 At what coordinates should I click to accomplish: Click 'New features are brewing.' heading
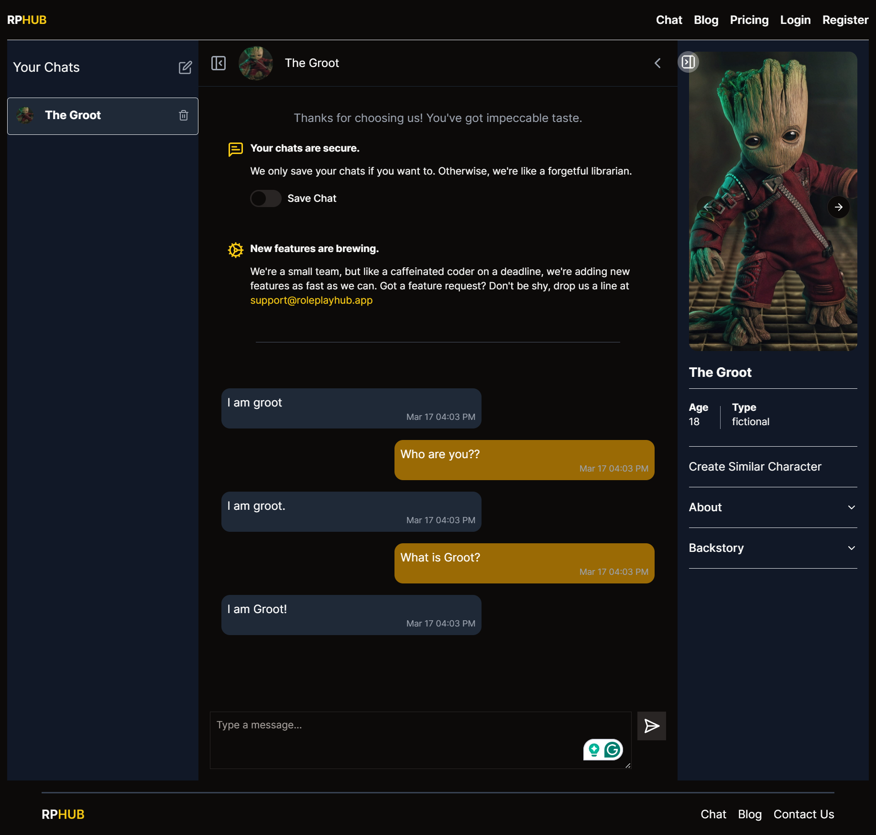[x=314, y=249]
